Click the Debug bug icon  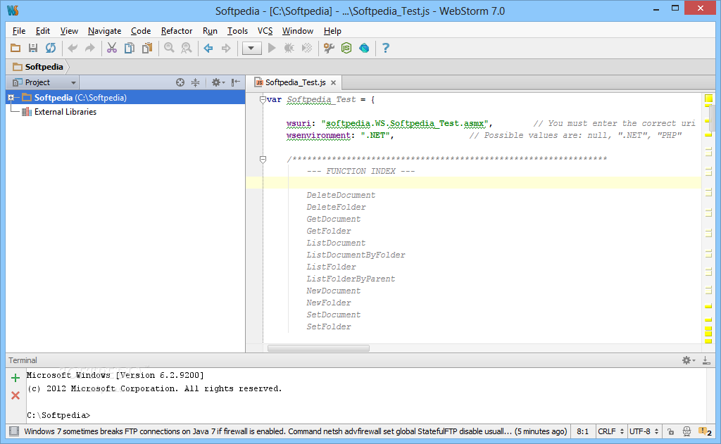point(289,48)
